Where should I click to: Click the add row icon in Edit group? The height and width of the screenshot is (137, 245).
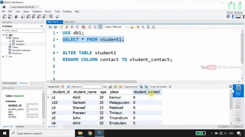[x=115, y=87]
